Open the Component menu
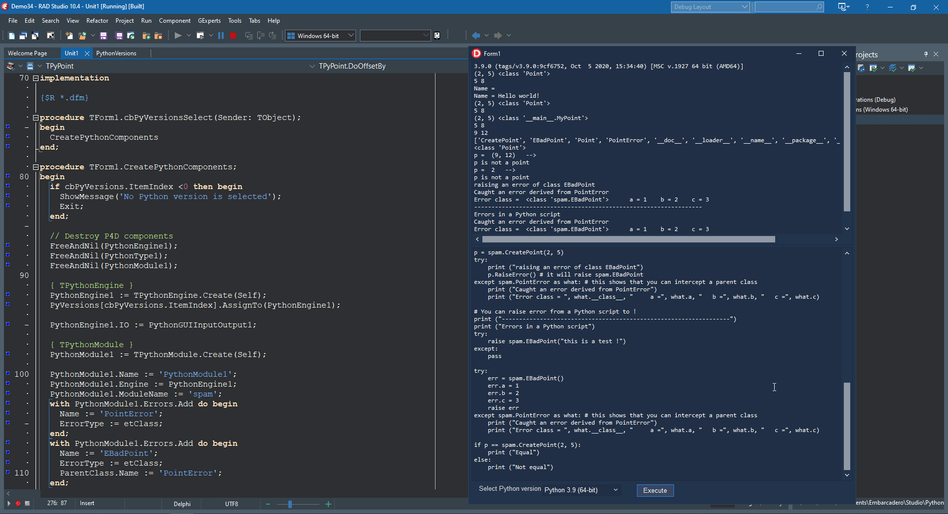948x514 pixels. tap(175, 21)
